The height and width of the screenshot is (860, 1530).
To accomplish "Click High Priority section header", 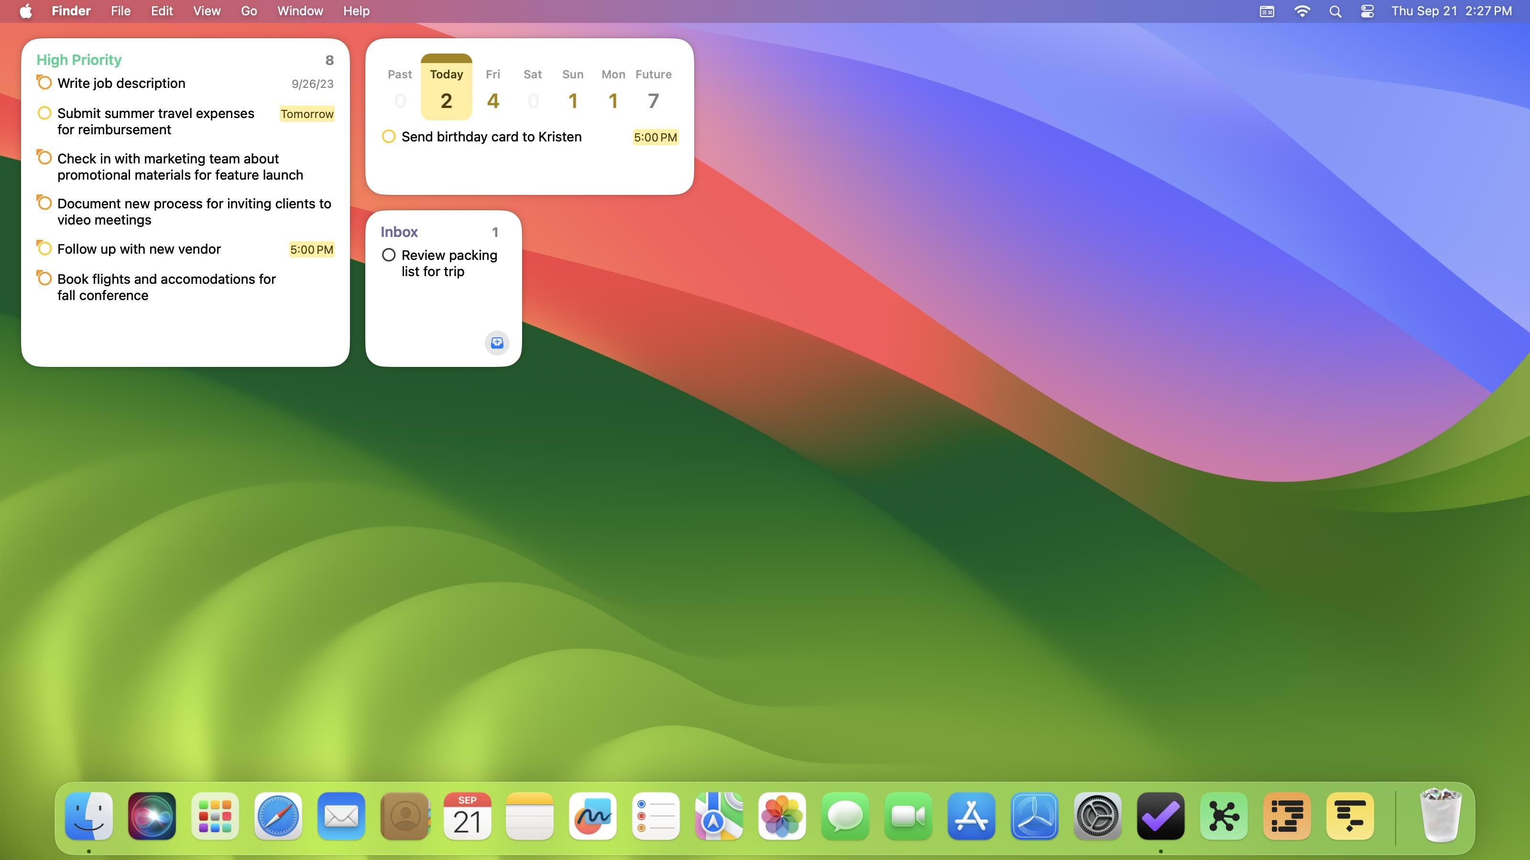I will point(79,59).
